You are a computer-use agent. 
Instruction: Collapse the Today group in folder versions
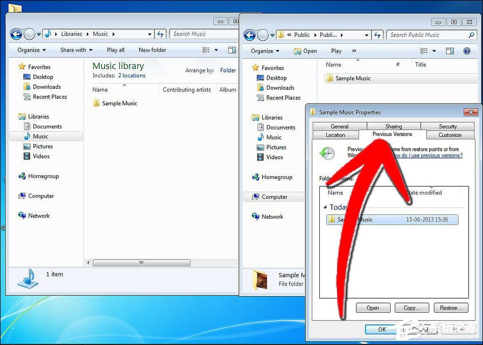click(x=325, y=207)
